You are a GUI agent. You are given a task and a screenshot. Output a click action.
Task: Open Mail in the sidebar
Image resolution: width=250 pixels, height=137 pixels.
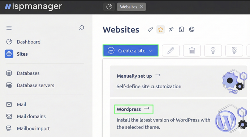click(21, 104)
